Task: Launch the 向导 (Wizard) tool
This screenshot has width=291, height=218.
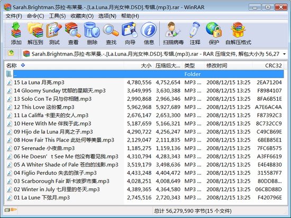Action: coord(130,33)
